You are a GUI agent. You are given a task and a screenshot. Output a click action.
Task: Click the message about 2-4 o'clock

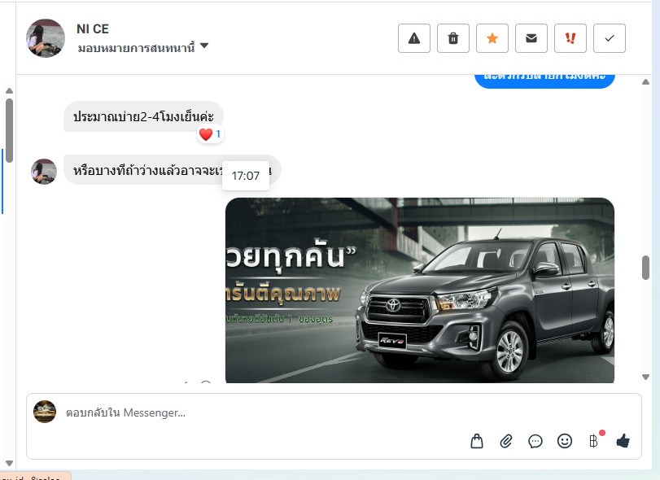coord(143,116)
